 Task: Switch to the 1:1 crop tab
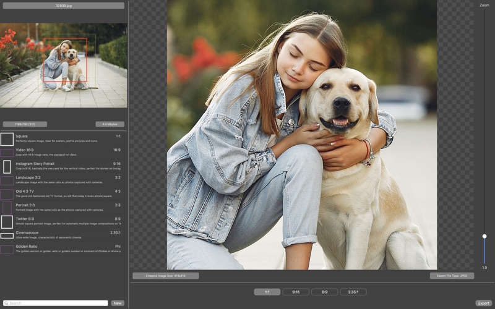click(267, 292)
